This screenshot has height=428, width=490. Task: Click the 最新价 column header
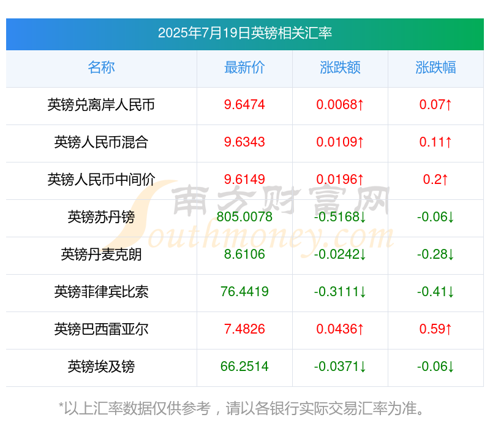point(244,67)
